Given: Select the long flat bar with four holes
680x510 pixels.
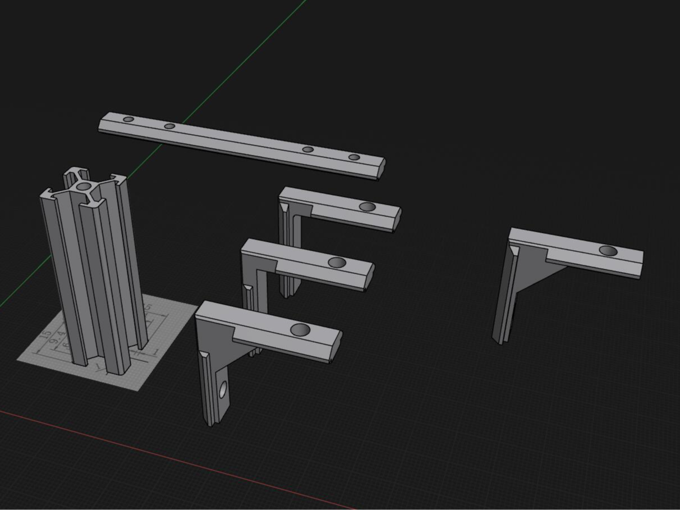Looking at the screenshot, I should (x=241, y=145).
